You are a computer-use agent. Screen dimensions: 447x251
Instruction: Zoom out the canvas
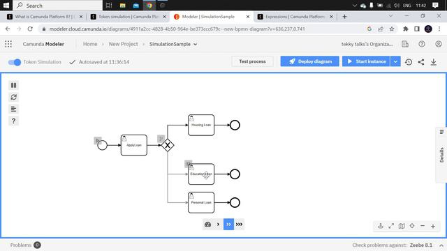tap(423, 226)
